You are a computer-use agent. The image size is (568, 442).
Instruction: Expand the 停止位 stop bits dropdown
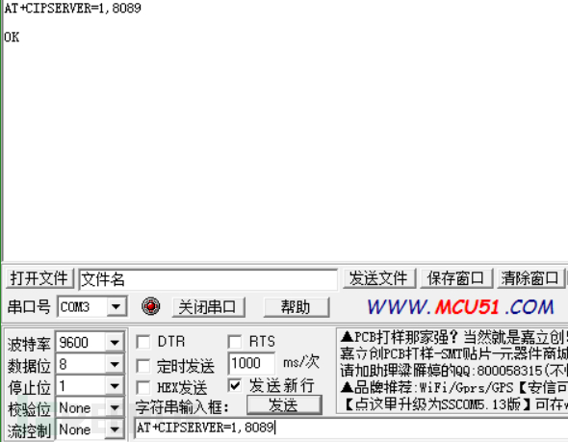click(115, 386)
